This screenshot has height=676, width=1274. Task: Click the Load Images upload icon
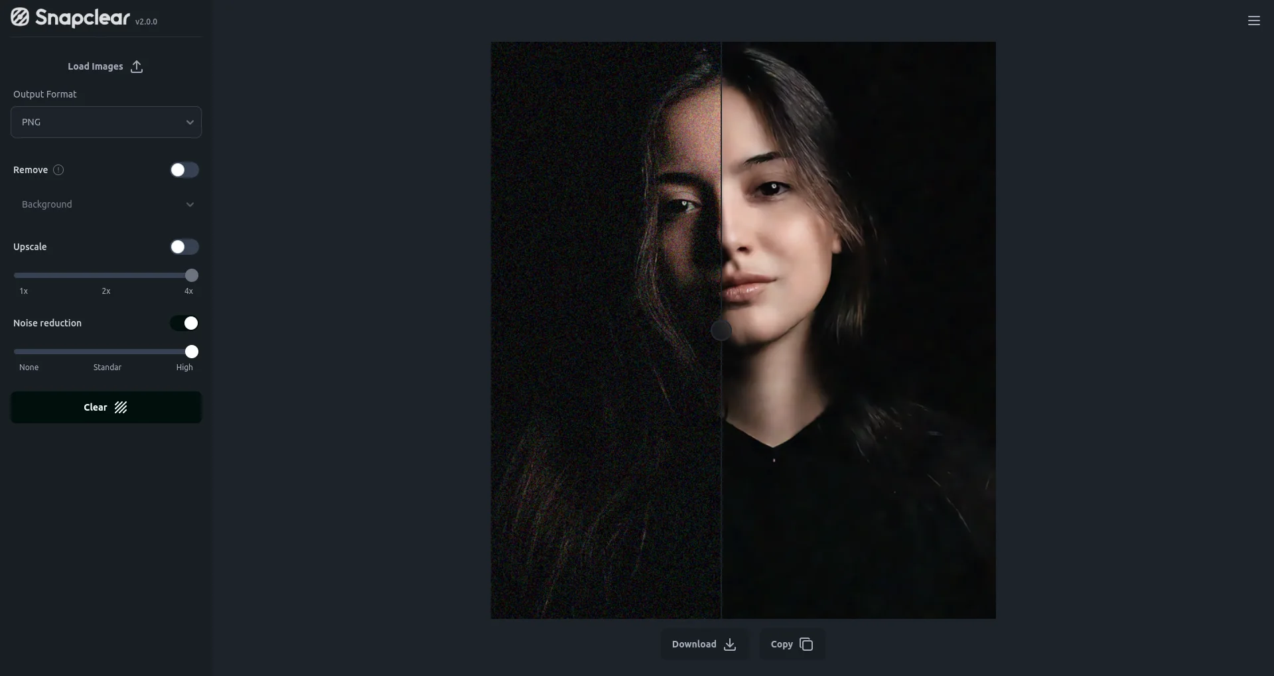(137, 66)
